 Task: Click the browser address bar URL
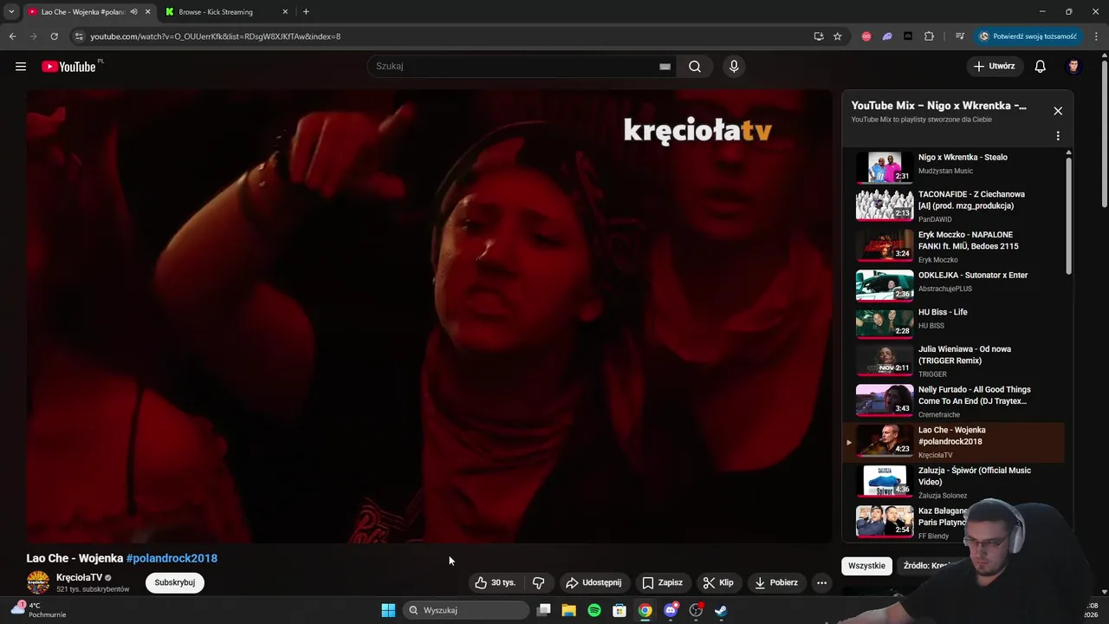[x=215, y=36]
